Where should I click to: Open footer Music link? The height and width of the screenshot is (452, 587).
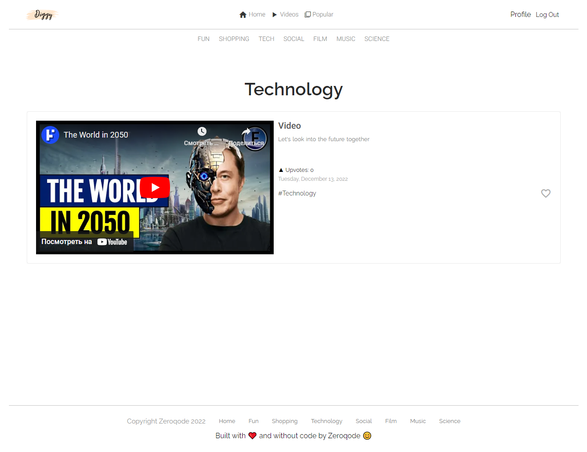click(x=418, y=421)
